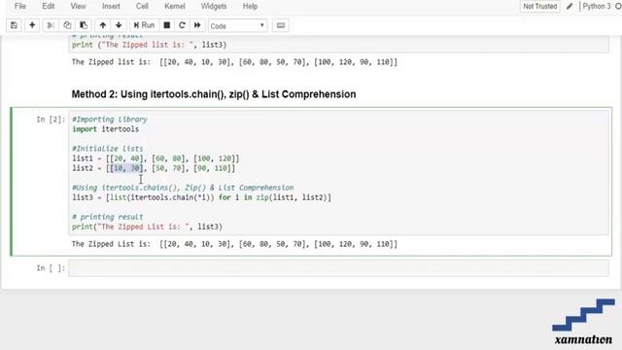Open the Kernel menu
The height and width of the screenshot is (350, 622).
click(x=175, y=7)
